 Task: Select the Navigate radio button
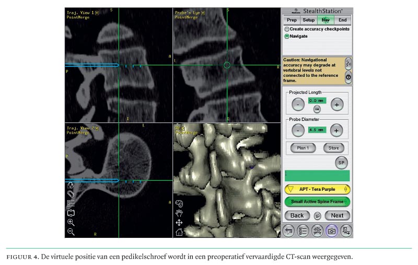(x=287, y=36)
